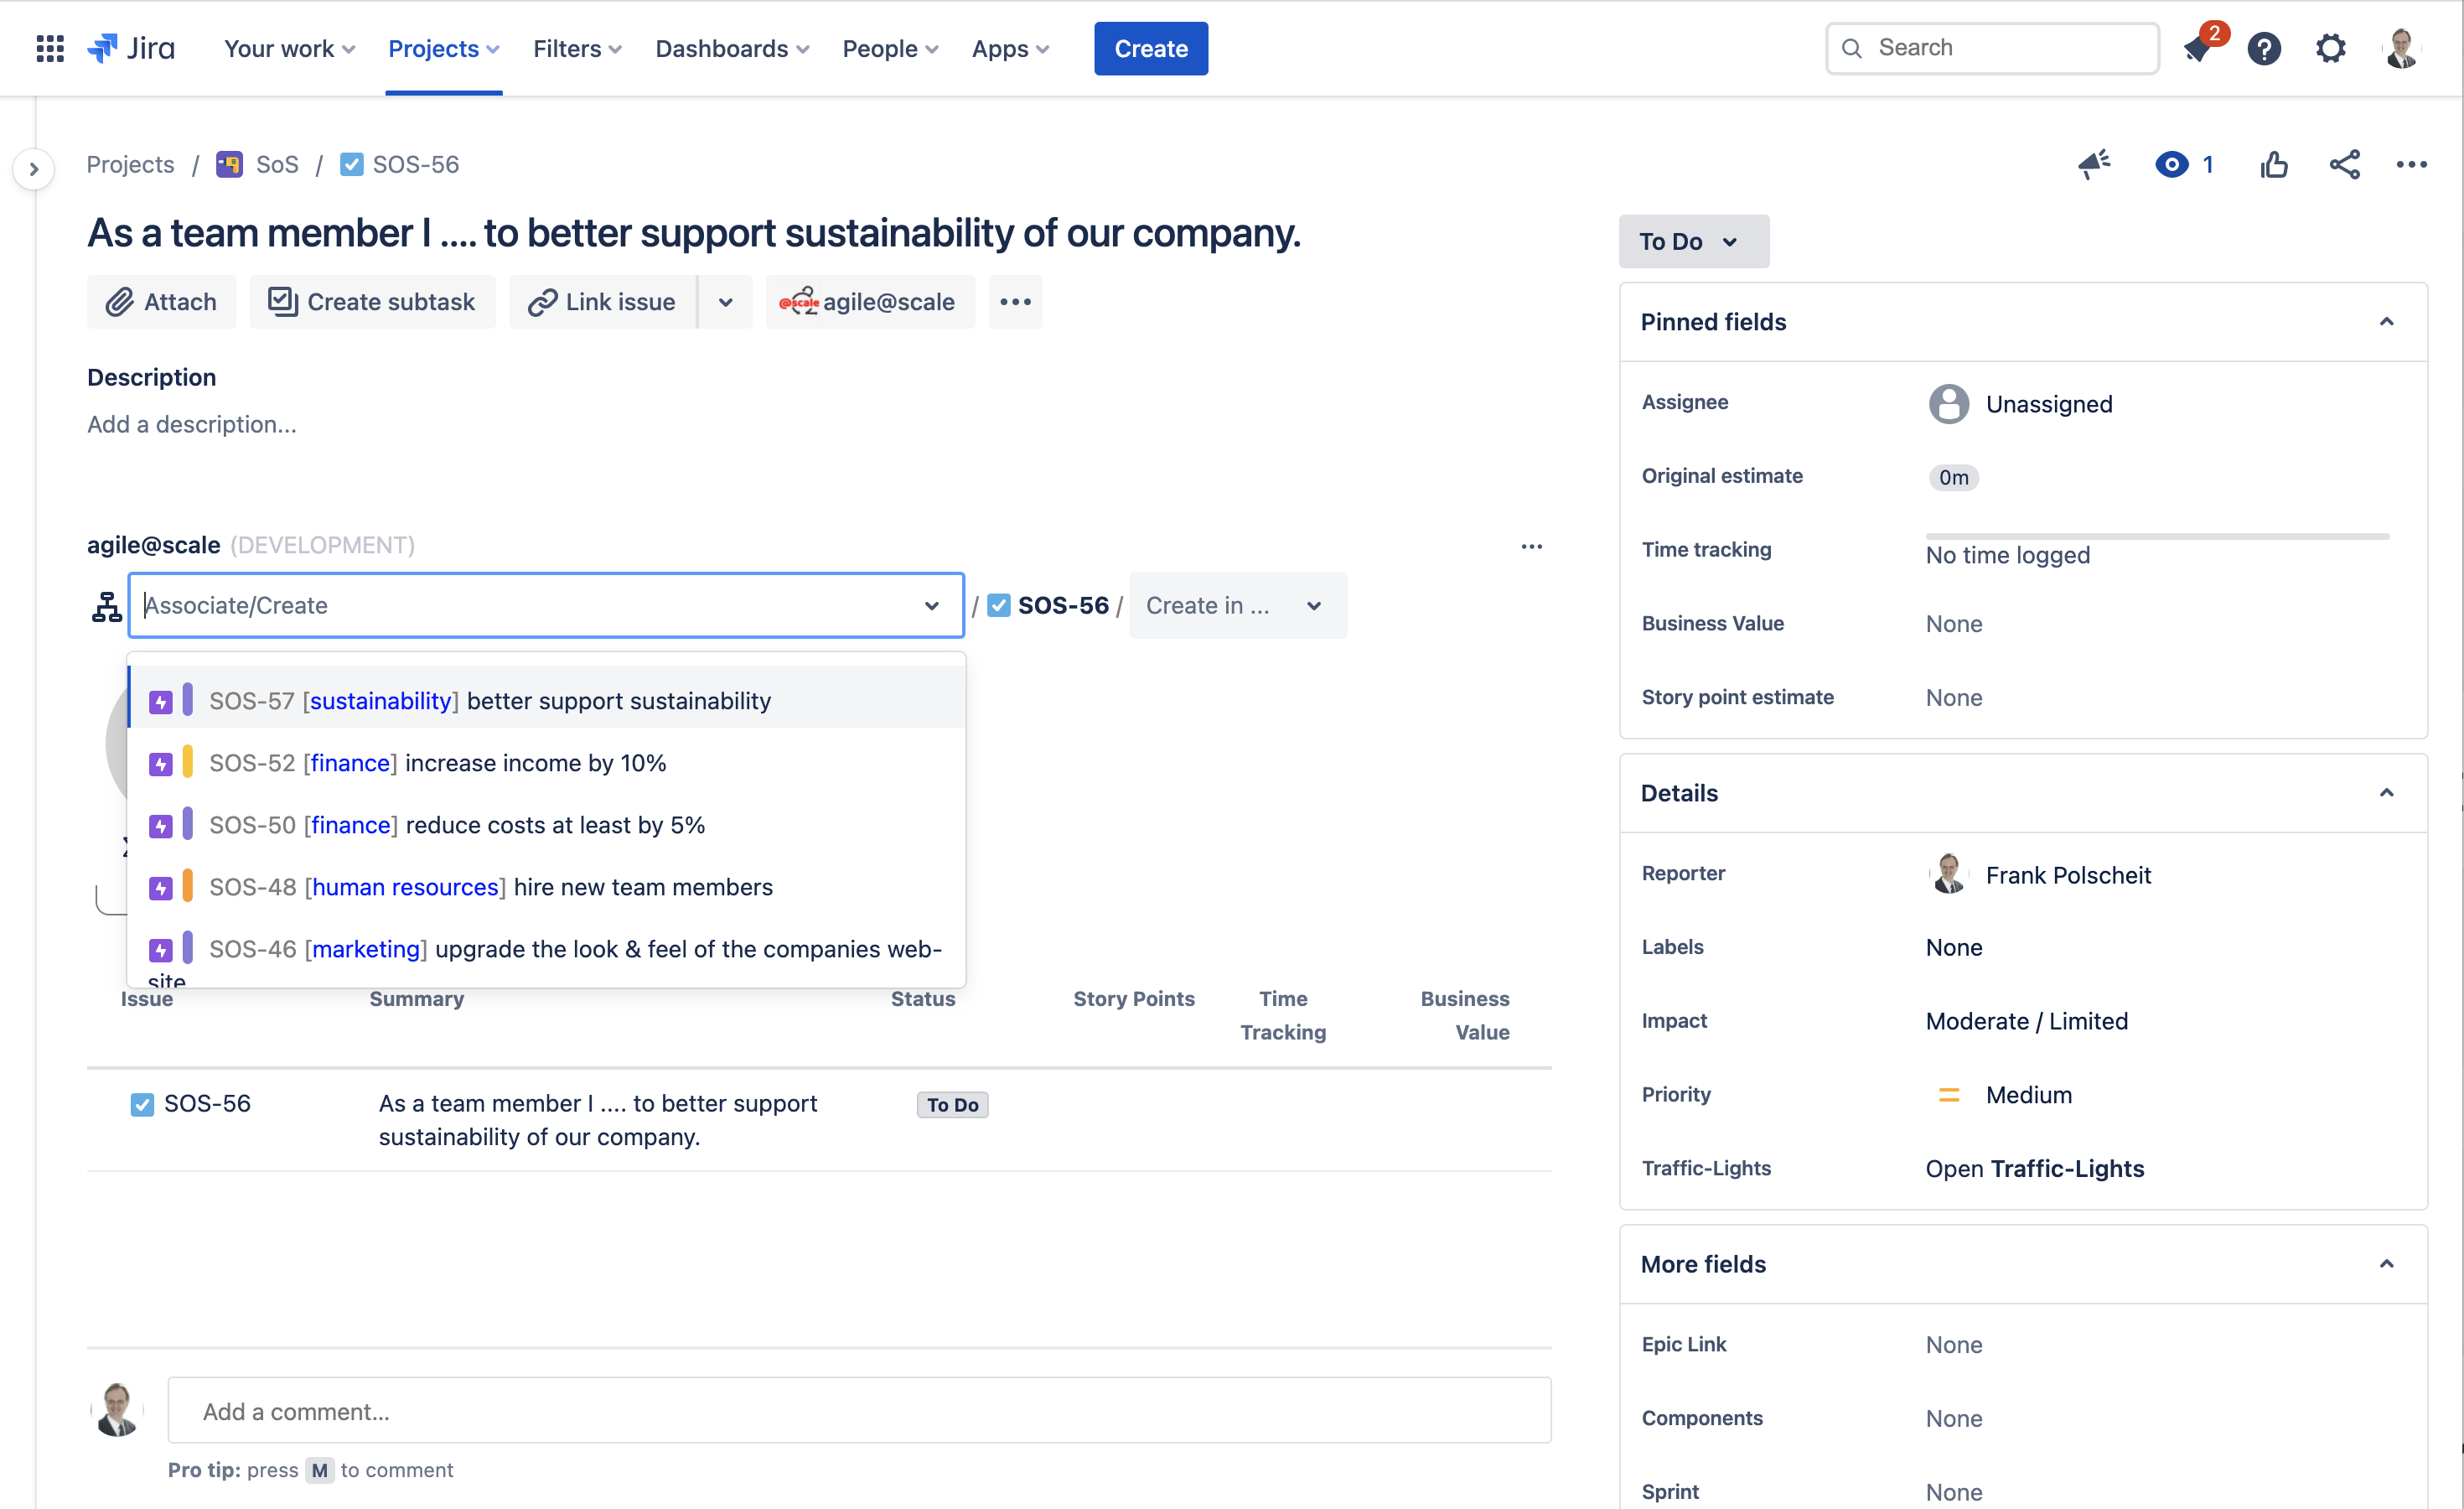Vote using the thumbs up icon

(x=2274, y=164)
